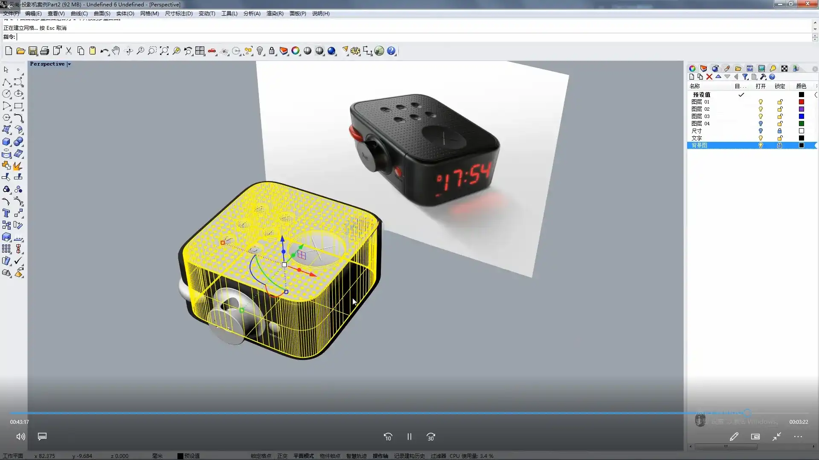Click the Zoom extents icon
819x460 pixels.
[x=164, y=51]
